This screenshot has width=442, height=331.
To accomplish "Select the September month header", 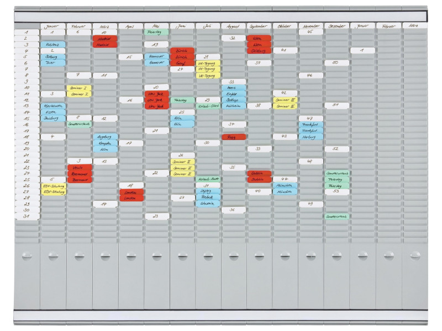I will [x=259, y=26].
